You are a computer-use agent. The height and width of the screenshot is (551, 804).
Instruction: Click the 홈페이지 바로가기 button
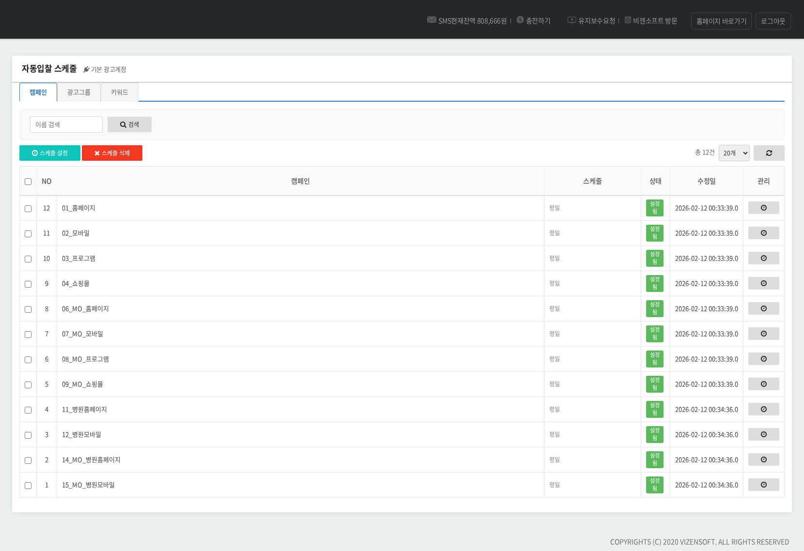[721, 21]
